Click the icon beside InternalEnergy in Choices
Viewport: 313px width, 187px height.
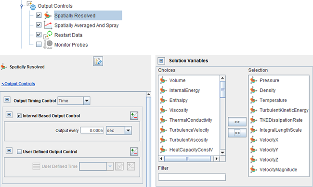(x=163, y=90)
